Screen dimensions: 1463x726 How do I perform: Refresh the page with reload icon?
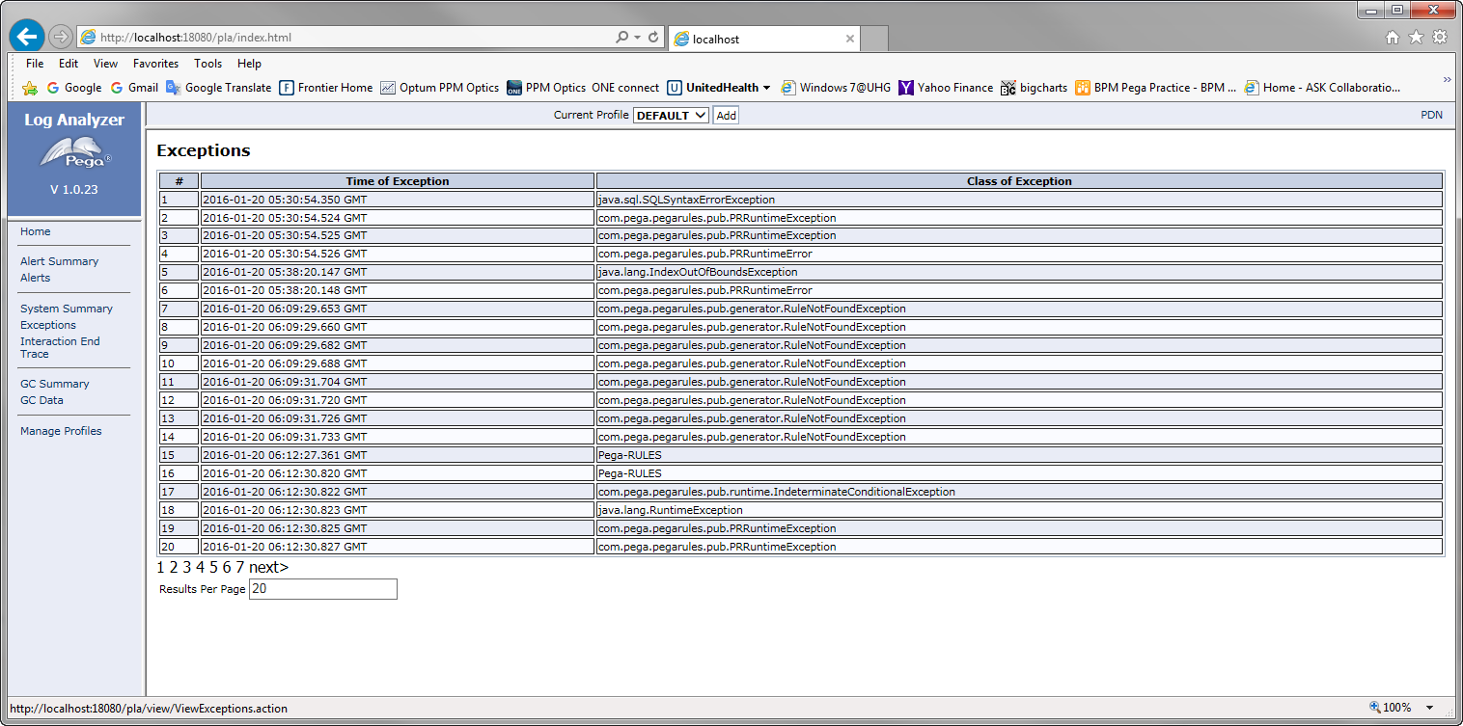(653, 38)
